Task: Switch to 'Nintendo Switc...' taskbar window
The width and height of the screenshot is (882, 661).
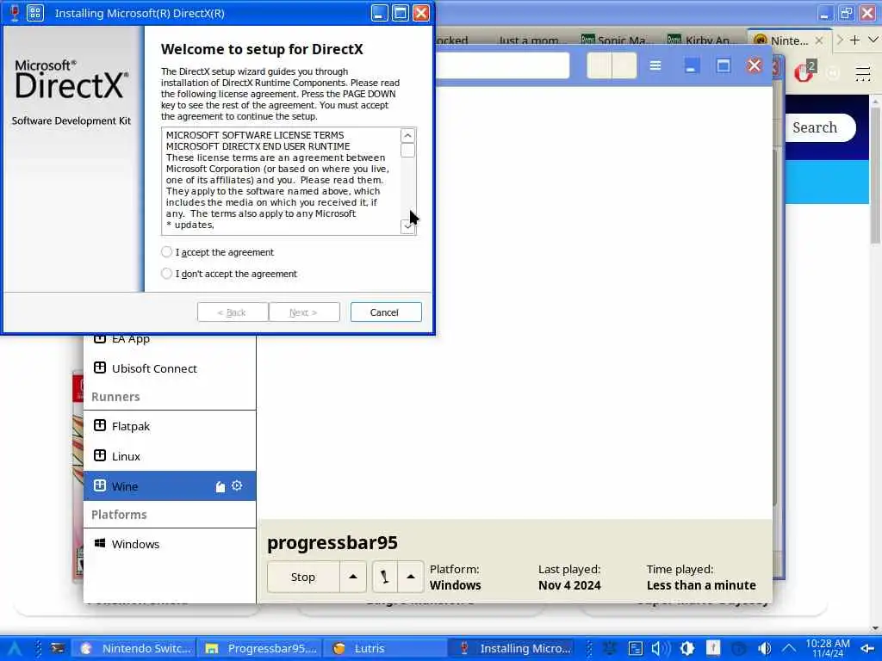Action: click(135, 649)
